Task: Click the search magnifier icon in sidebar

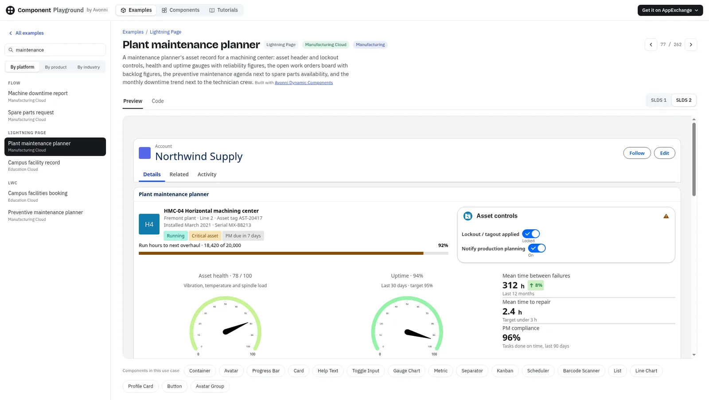Action: [x=11, y=50]
